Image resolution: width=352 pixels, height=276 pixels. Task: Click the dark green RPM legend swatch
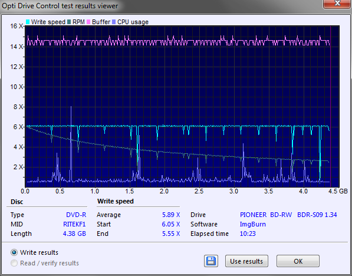69,22
